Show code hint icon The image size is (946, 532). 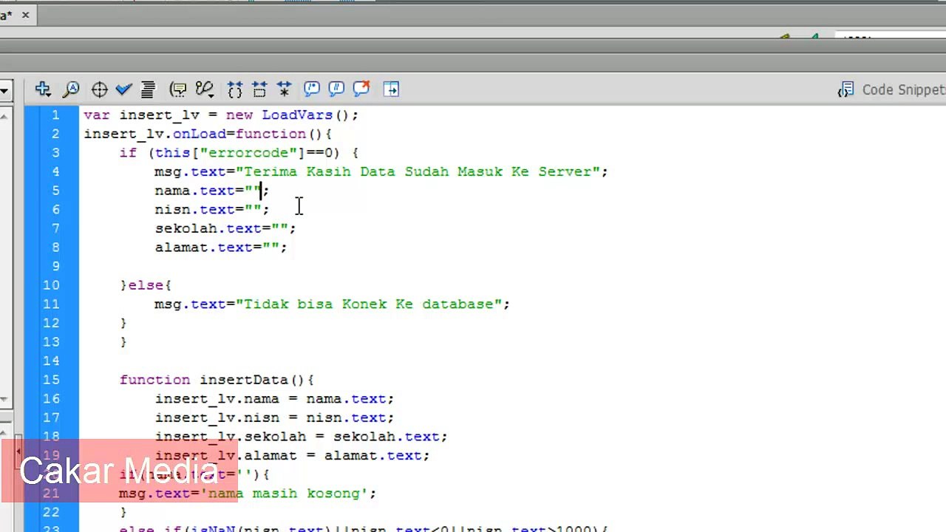tap(178, 89)
